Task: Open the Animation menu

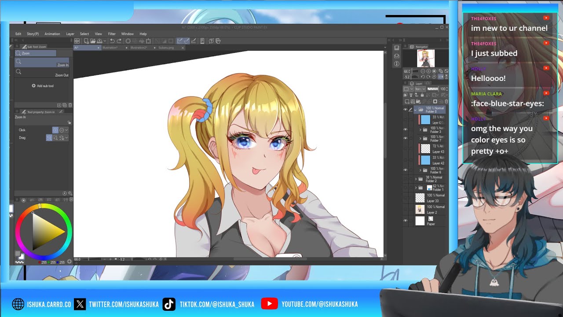Action: click(x=52, y=34)
